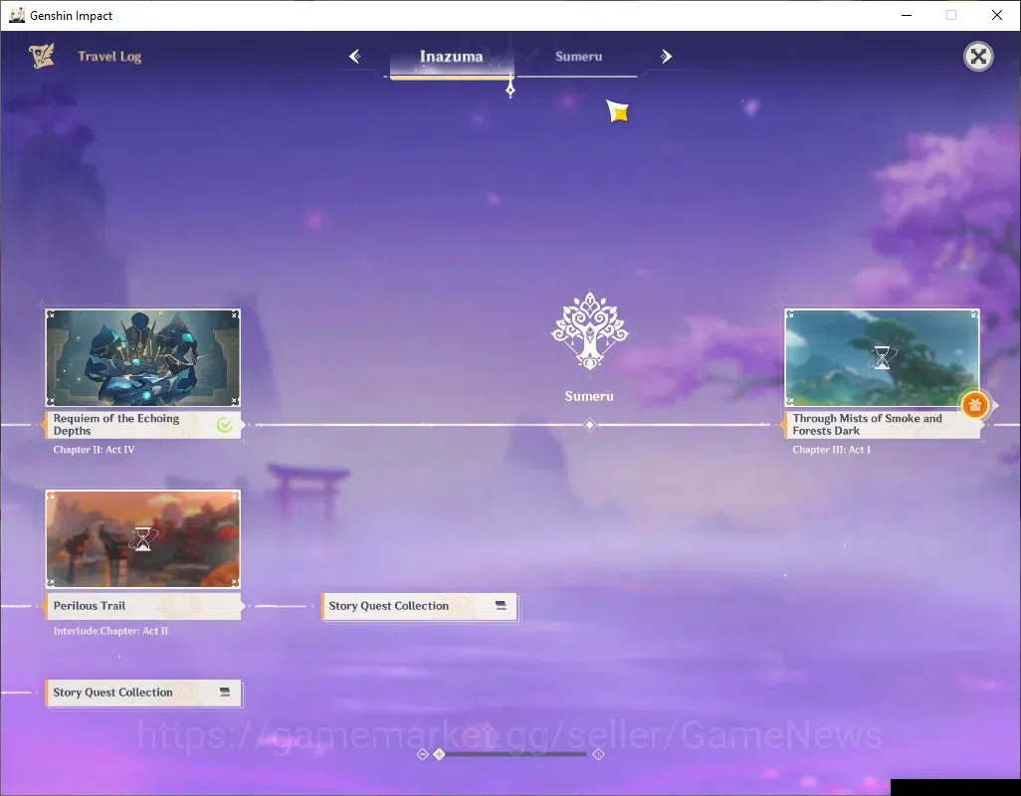The width and height of the screenshot is (1021, 796).
Task: Click the Genshin Impact window title icon
Action: pyautogui.click(x=16, y=15)
